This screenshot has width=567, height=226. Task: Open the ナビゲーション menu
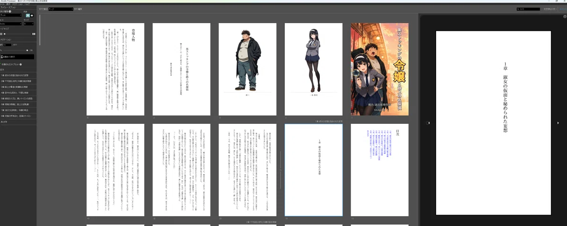(18, 4)
